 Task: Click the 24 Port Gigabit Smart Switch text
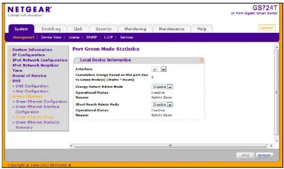click(x=254, y=13)
